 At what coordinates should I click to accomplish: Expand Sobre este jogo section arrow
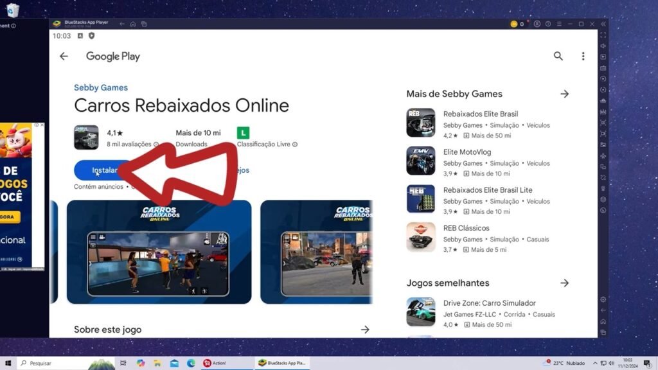click(365, 330)
